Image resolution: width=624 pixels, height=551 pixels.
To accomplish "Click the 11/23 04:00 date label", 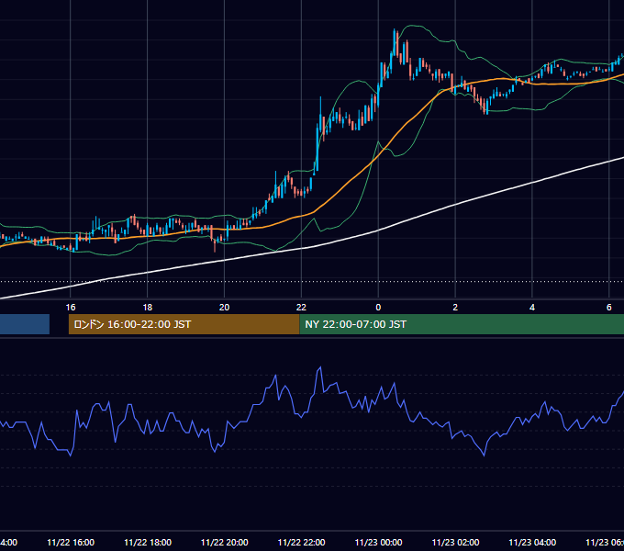I will pyautogui.click(x=532, y=542).
